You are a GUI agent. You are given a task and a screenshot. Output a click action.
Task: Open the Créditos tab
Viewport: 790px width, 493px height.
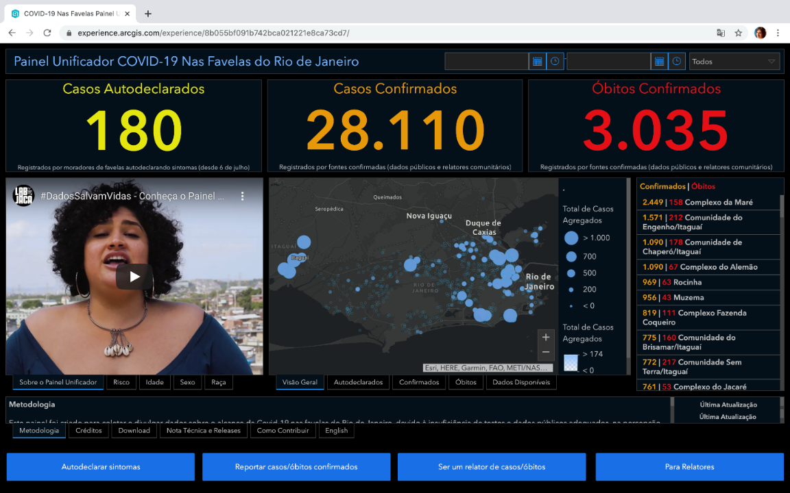click(x=88, y=431)
